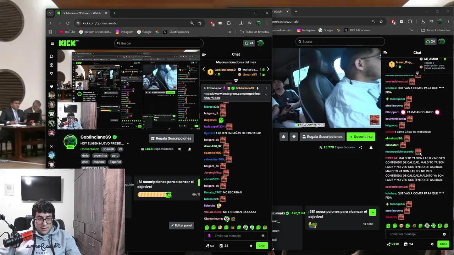Collapse chat panel in sachauzumaki window
This screenshot has height=255, width=454.
pyautogui.click(x=385, y=53)
